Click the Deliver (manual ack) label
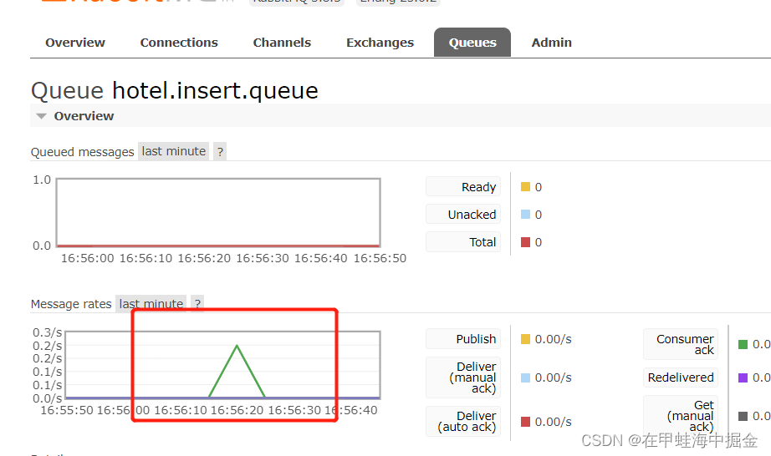 click(463, 377)
